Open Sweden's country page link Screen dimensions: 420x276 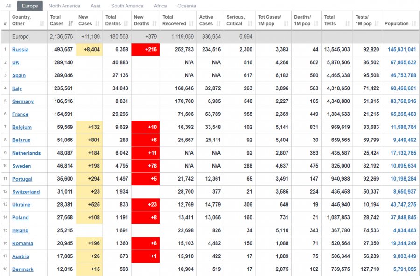(21, 166)
